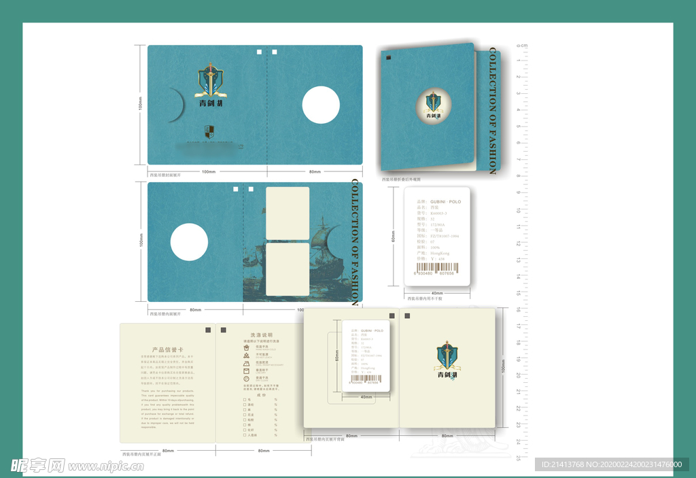This screenshot has height=478, width=696.
Task: Click the sword-shield logo on the cream inner-page back
Action: coord(447,356)
